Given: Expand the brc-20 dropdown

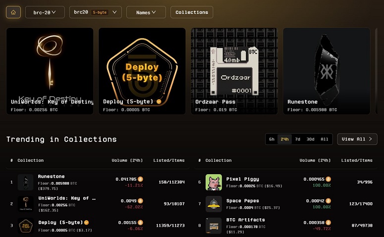Looking at the screenshot, I should click(x=45, y=12).
